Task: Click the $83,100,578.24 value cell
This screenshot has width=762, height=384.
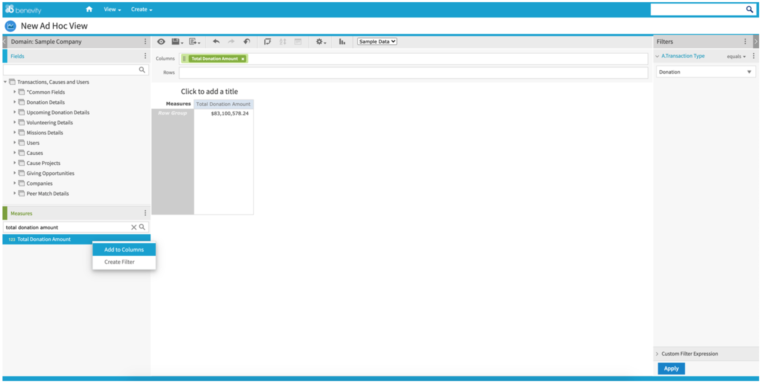Action: tap(224, 113)
